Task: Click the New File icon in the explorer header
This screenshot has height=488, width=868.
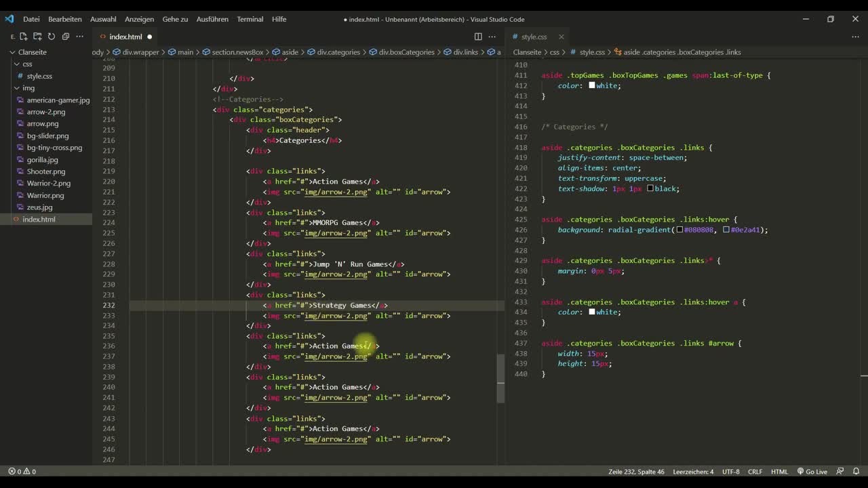Action: (x=23, y=37)
